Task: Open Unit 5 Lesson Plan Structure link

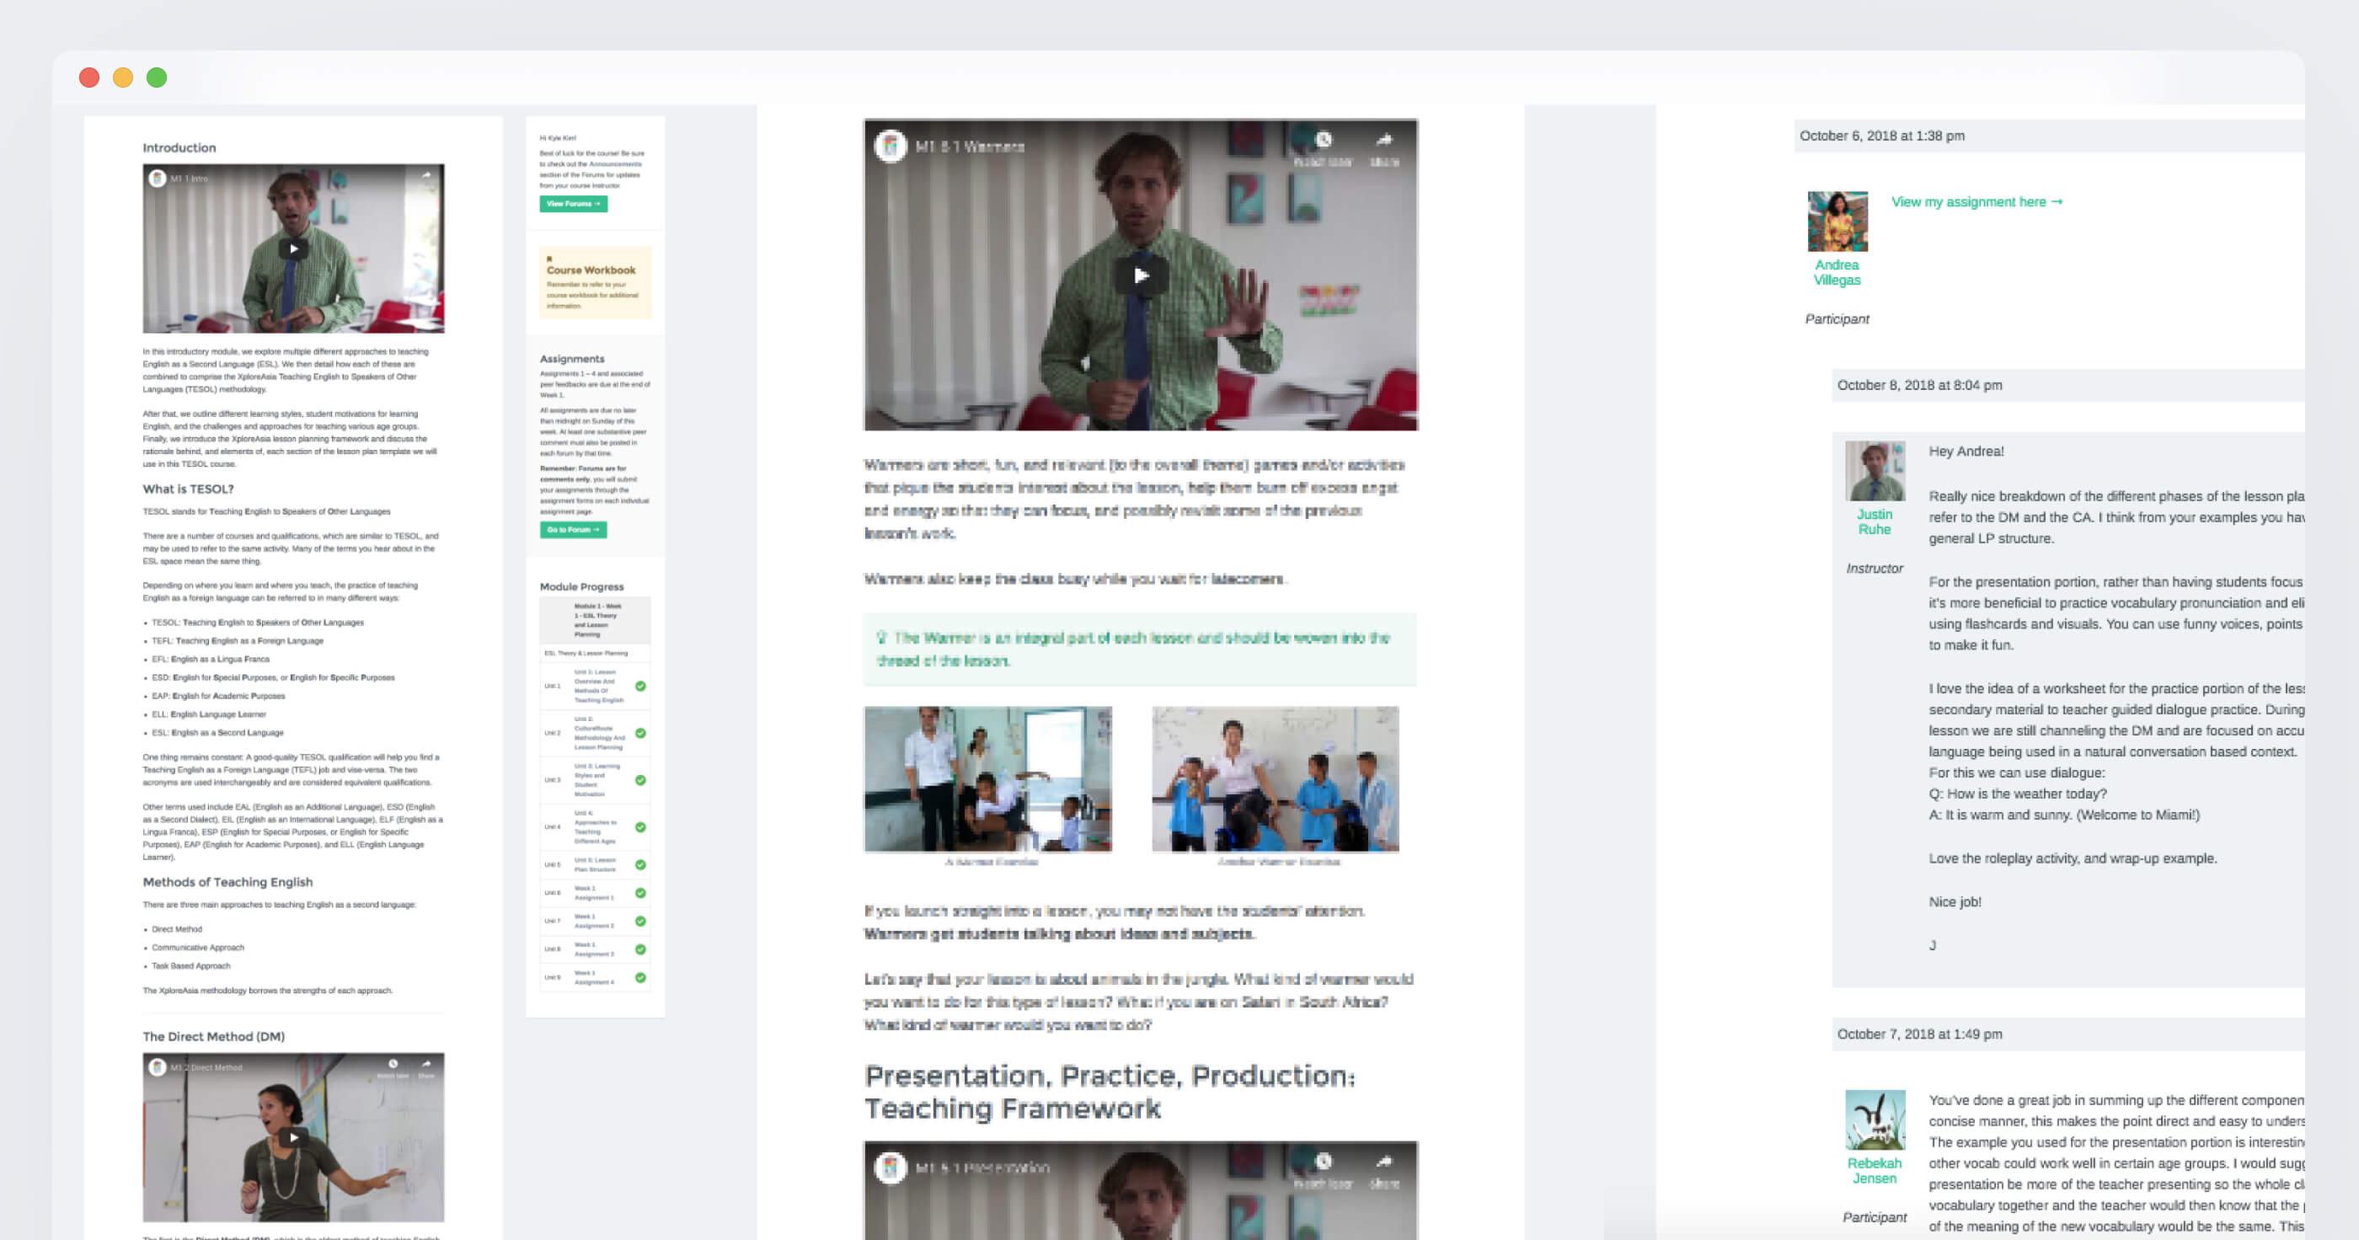Action: point(596,864)
